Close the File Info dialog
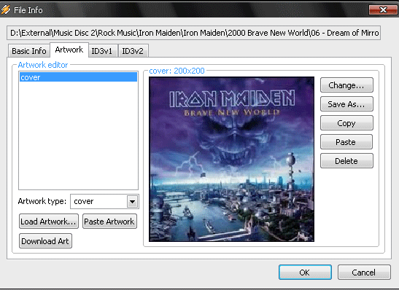Viewport: 399px width, 290px height. click(x=383, y=10)
